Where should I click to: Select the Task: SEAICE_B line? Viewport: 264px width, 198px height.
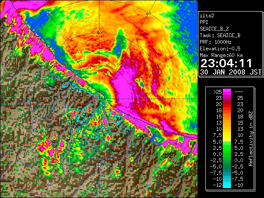pos(220,35)
